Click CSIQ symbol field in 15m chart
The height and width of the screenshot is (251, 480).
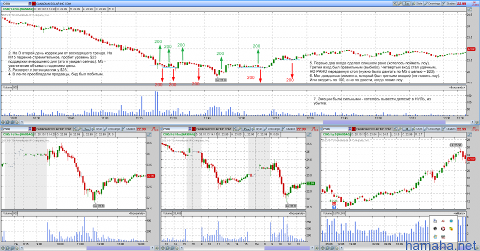175,129
